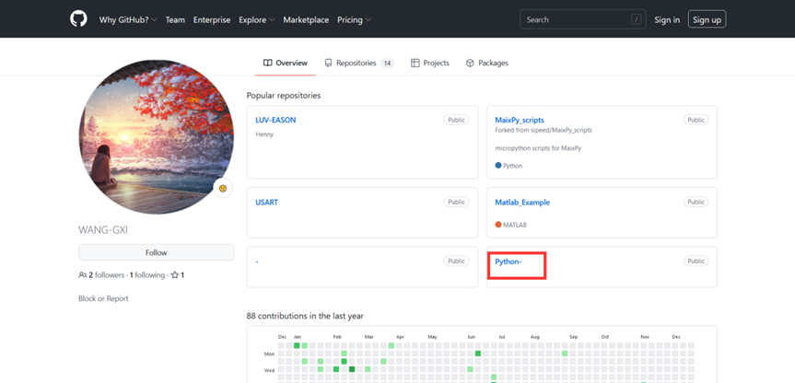Open the Pricing dropdown
The image size is (795, 383).
[354, 19]
